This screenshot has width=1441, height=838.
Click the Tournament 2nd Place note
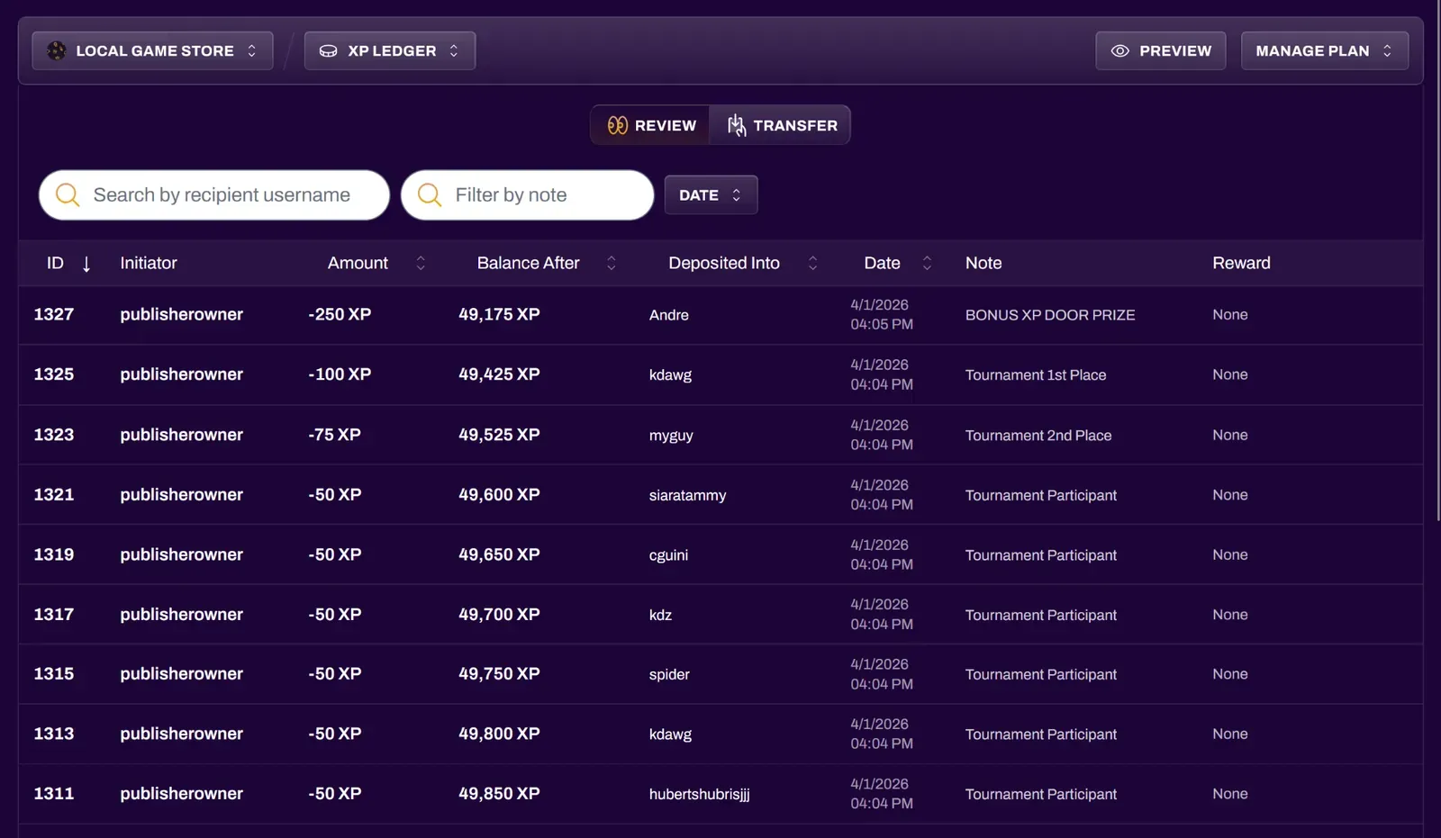pos(1038,436)
